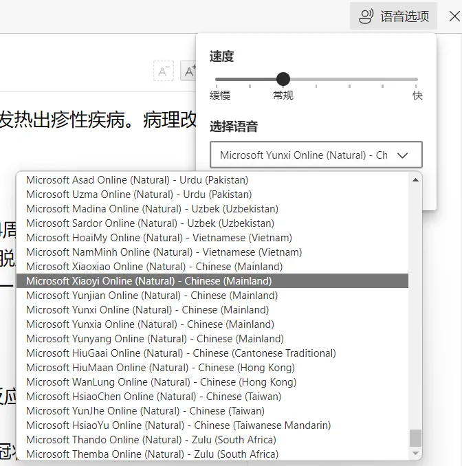Screen dimensions: 462x466
Task: Select Microsoft Yunxia Online Chinese (Mainland)
Action: point(212,324)
